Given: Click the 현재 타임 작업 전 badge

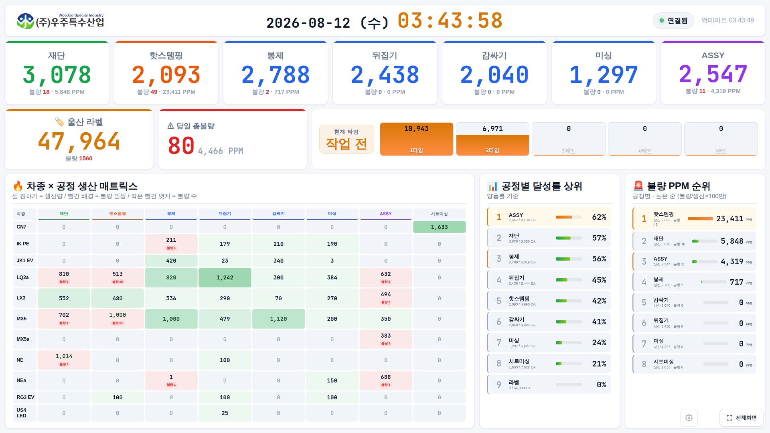Looking at the screenshot, I should pos(346,139).
